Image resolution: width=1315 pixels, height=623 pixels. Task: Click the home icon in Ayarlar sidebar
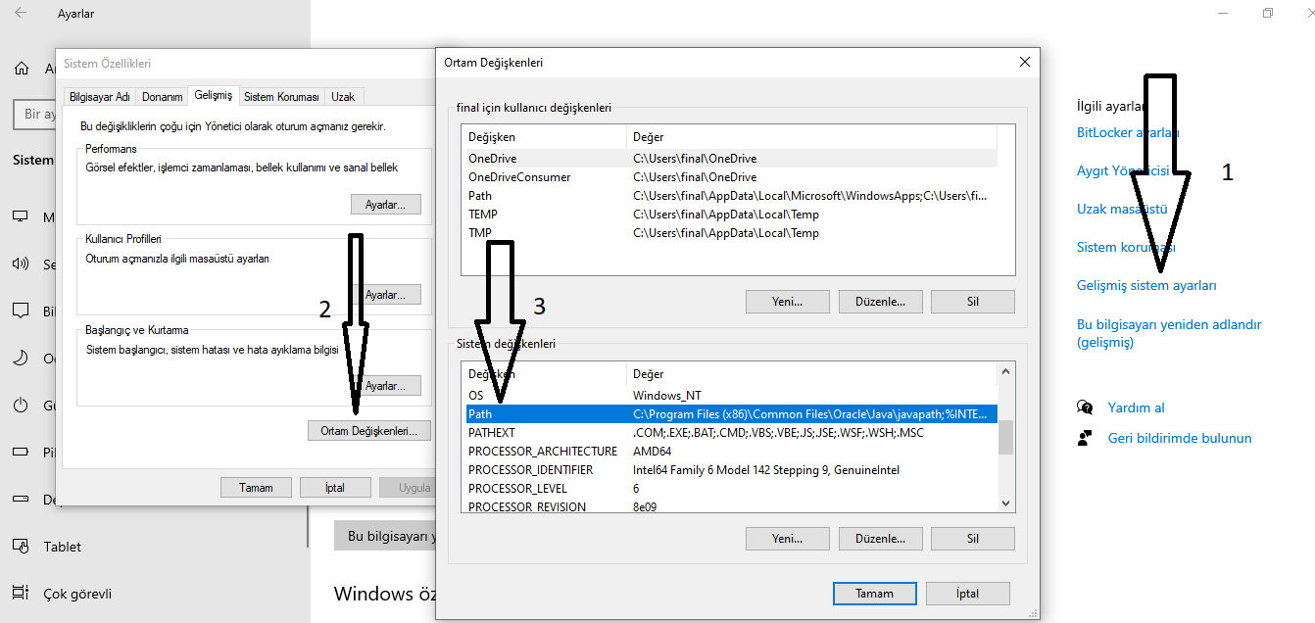click(x=21, y=69)
